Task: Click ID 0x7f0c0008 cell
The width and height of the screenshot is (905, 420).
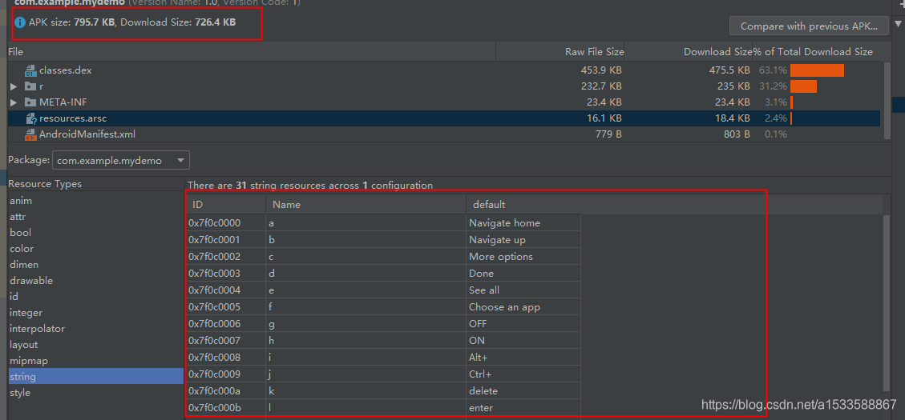Action: 226,358
